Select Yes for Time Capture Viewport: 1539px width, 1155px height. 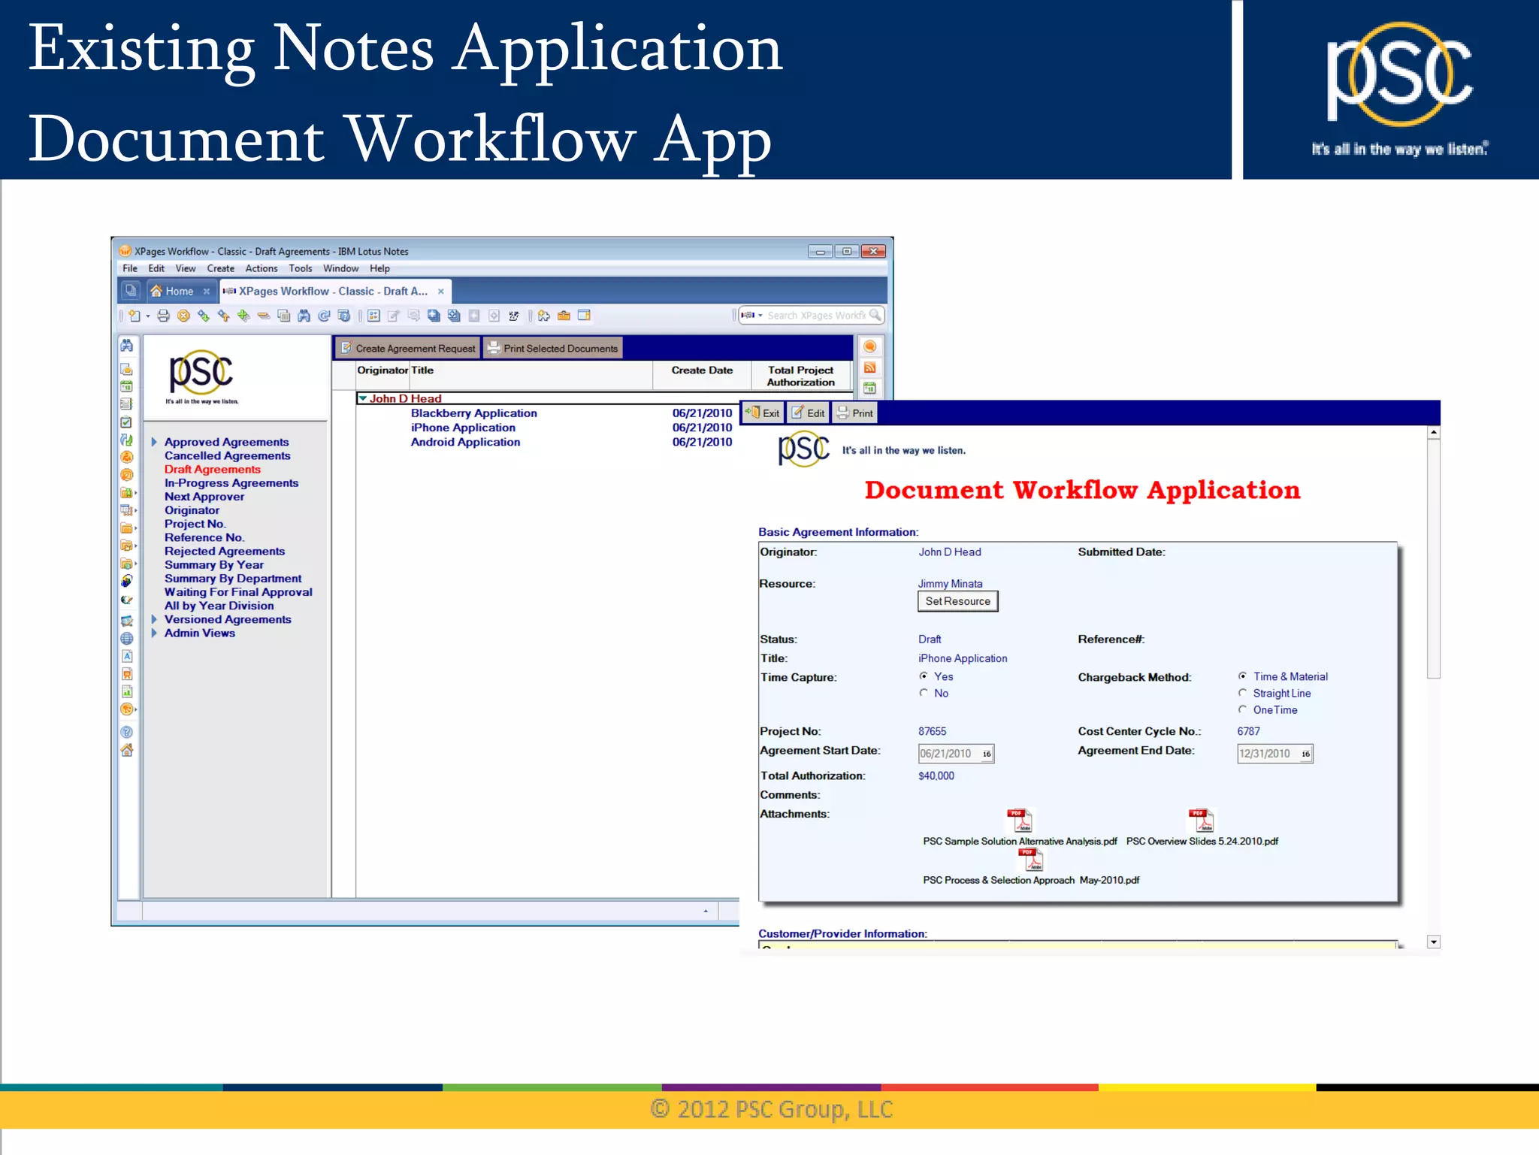[924, 676]
